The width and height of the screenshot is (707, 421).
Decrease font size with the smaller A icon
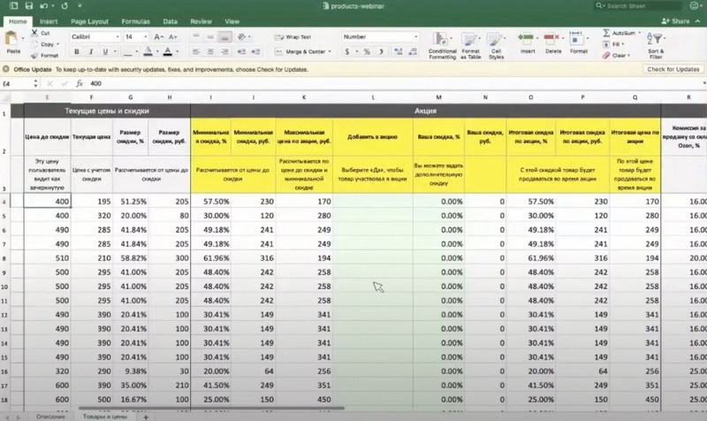(x=172, y=37)
